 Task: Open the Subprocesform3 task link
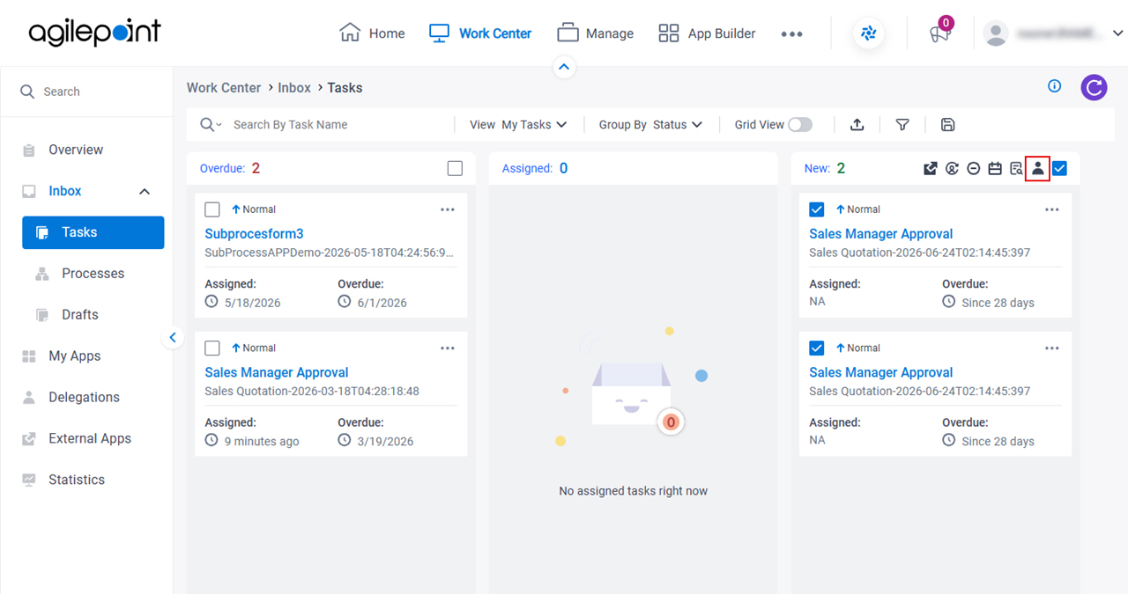(254, 234)
